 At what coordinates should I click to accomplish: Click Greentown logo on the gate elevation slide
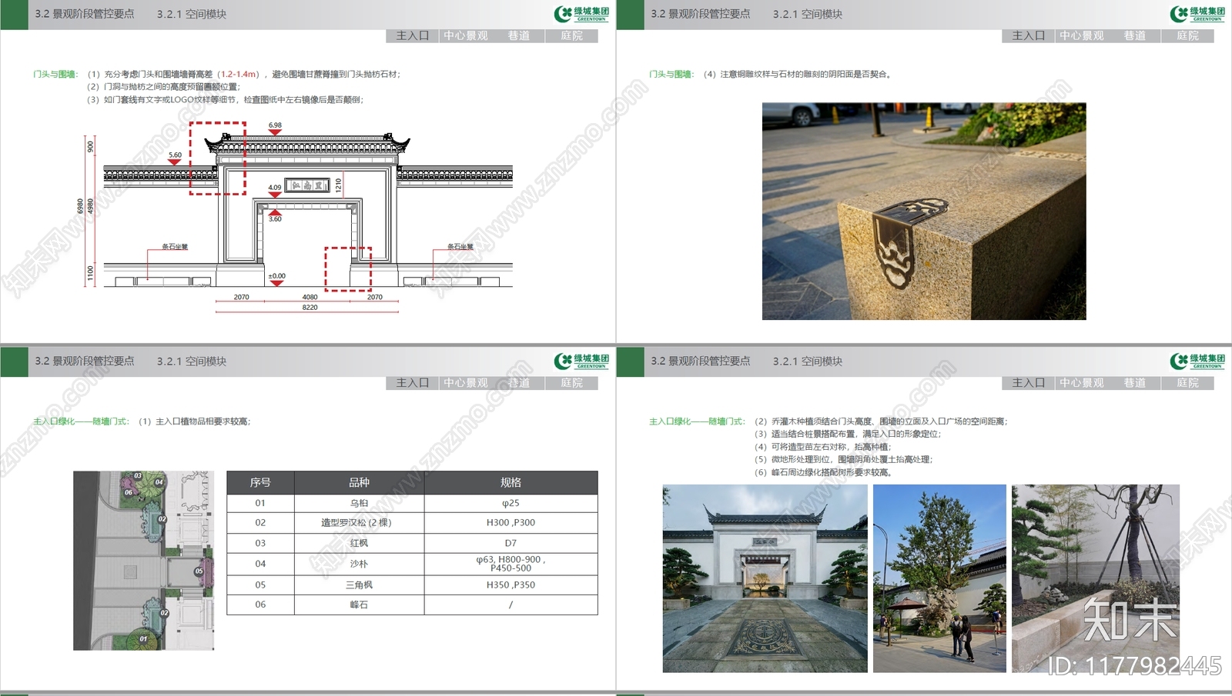[x=581, y=14]
